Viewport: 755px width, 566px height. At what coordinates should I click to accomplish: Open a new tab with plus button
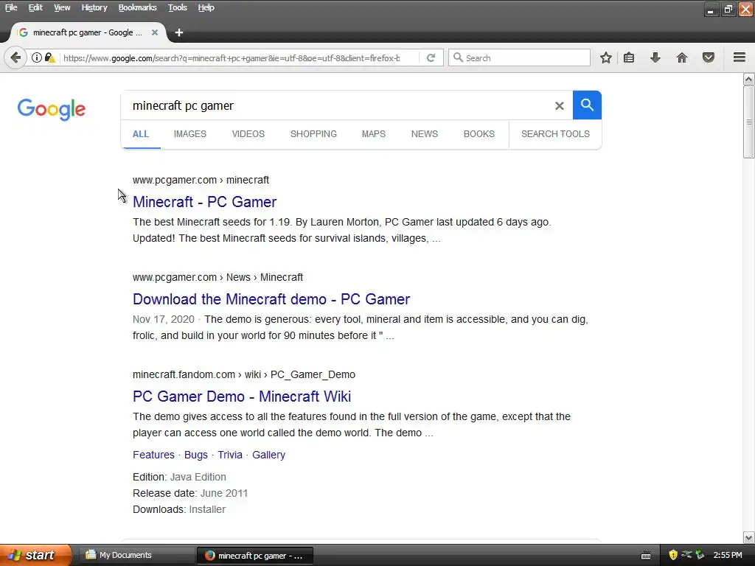click(179, 32)
